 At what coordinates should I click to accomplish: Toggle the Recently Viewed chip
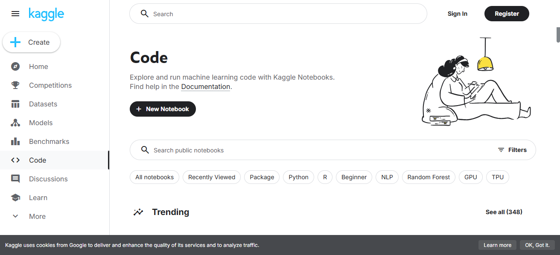[212, 177]
